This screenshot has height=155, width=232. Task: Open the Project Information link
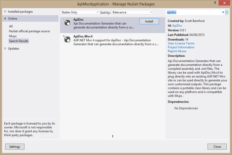(181, 47)
